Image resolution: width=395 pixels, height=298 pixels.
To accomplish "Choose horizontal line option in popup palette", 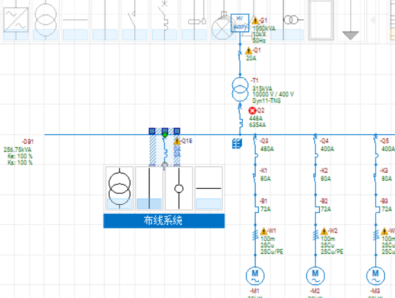I will point(209,188).
